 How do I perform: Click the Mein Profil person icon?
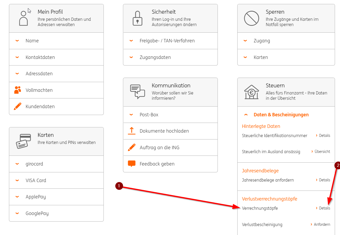click(x=23, y=18)
